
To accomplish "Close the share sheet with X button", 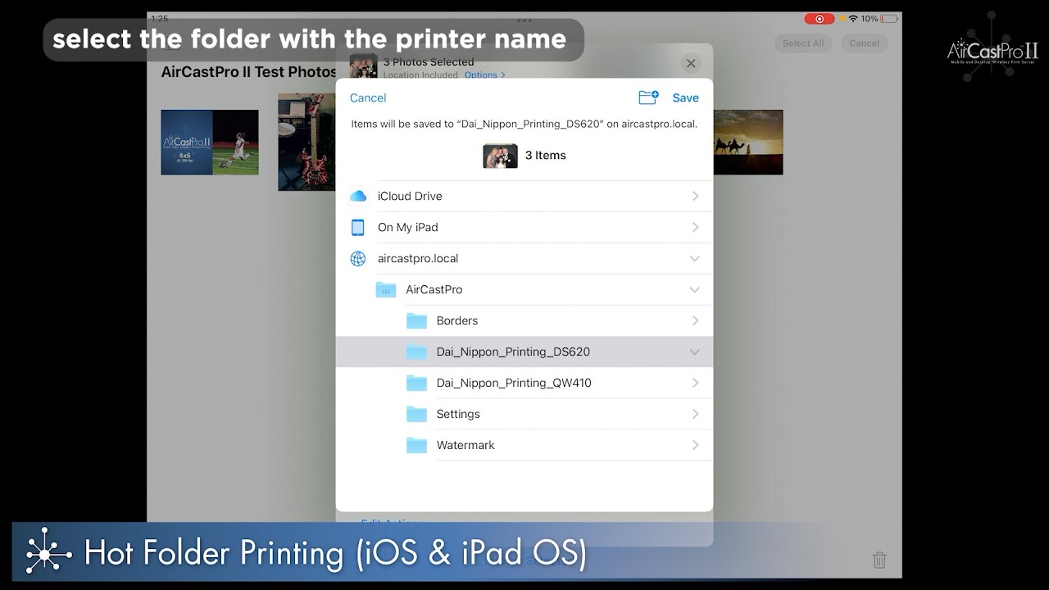I will pyautogui.click(x=691, y=63).
